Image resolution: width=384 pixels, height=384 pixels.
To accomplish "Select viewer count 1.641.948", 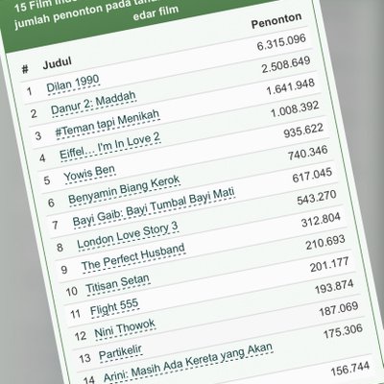I will 291,87.
